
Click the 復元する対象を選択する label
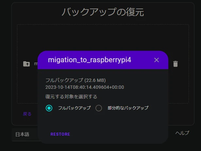[71, 97]
